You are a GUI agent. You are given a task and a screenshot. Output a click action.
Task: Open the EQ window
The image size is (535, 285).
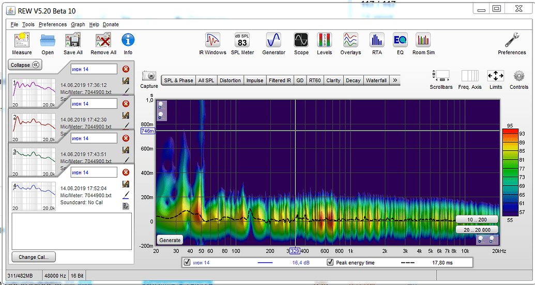click(400, 40)
